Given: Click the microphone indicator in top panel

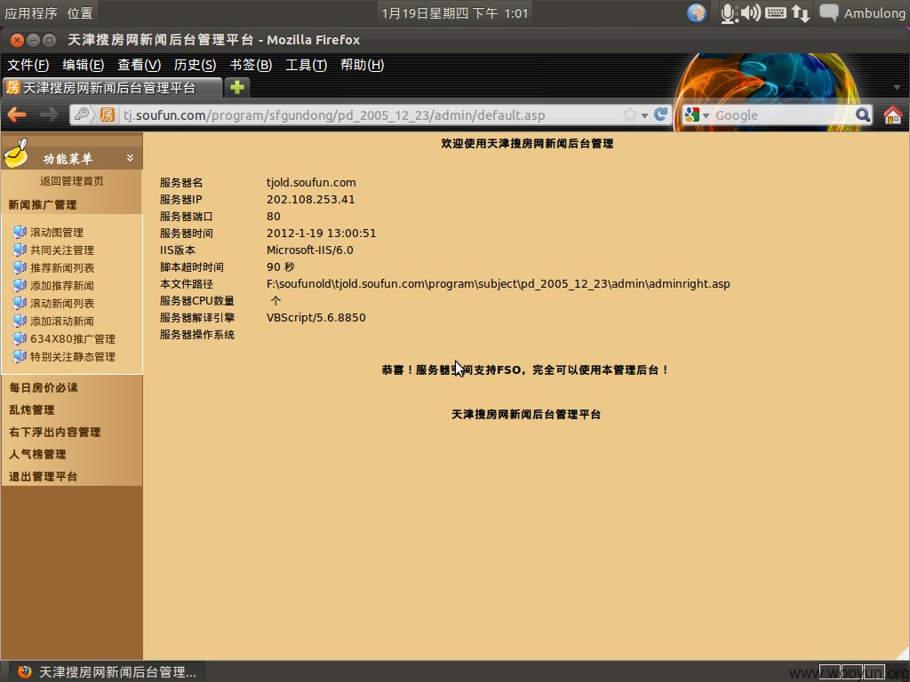Looking at the screenshot, I should click(x=728, y=12).
